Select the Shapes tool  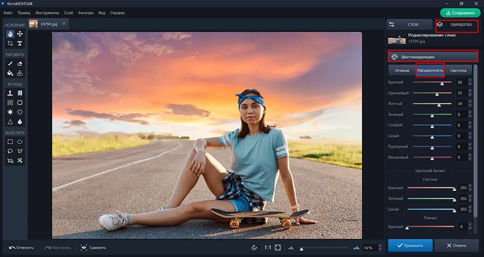(20, 73)
